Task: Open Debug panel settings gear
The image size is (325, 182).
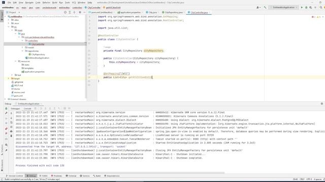Action: [x=321, y=104]
